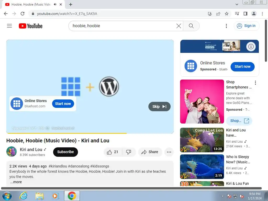Click the vertical page scrollbar
This screenshot has width=268, height=201.
(266, 41)
